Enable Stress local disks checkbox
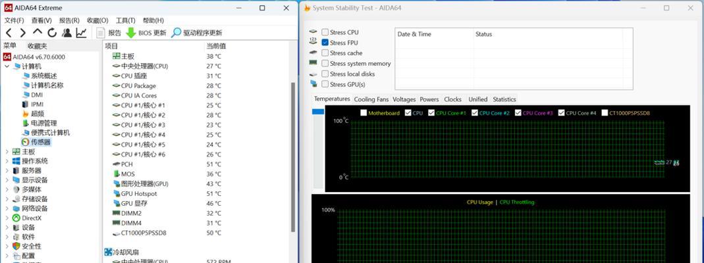This screenshot has height=263, width=704. pos(325,74)
